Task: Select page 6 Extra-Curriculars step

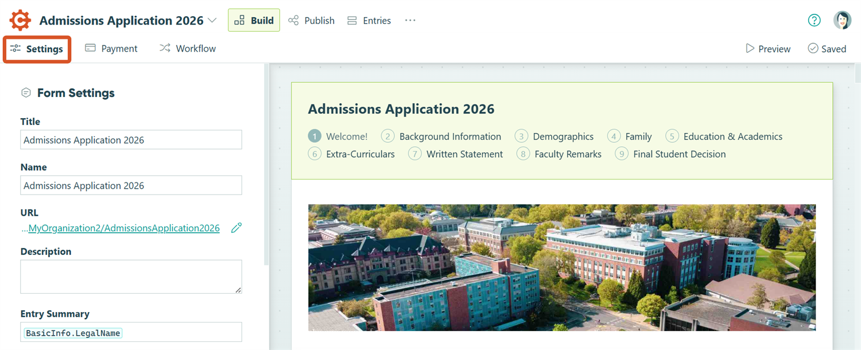Action: (351, 154)
